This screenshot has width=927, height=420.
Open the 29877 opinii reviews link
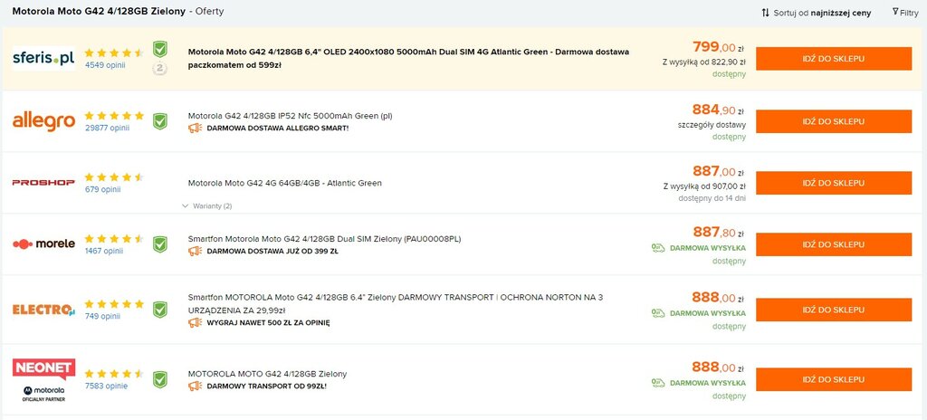107,128
